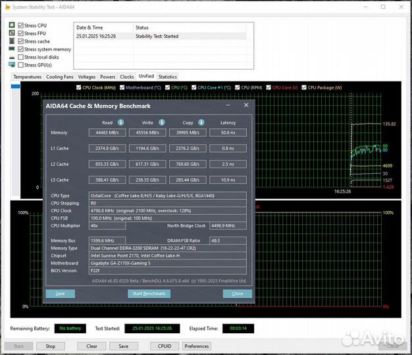Open the Clocks tab
Image resolution: width=412 pixels, height=355 pixels.
coord(127,77)
